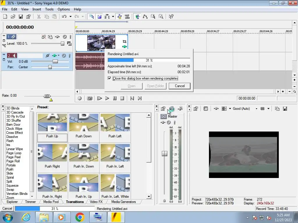Toggle Loop Playback in transport bar

tap(90, 98)
